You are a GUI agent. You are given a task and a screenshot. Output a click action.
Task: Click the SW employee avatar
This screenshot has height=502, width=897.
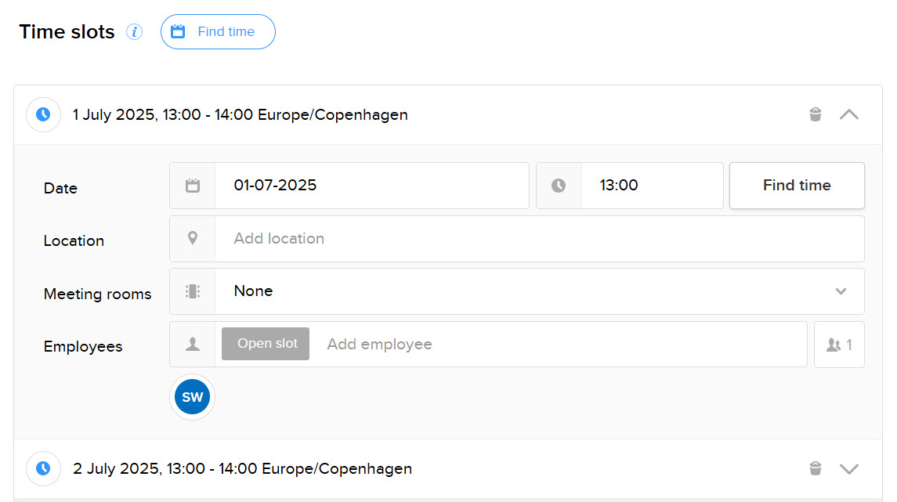(193, 397)
